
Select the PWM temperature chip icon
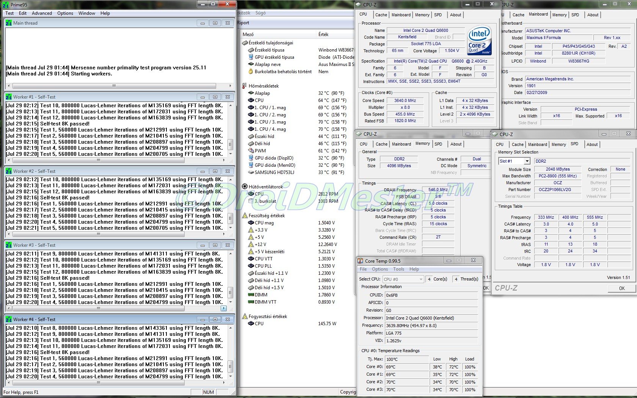pyautogui.click(x=251, y=151)
